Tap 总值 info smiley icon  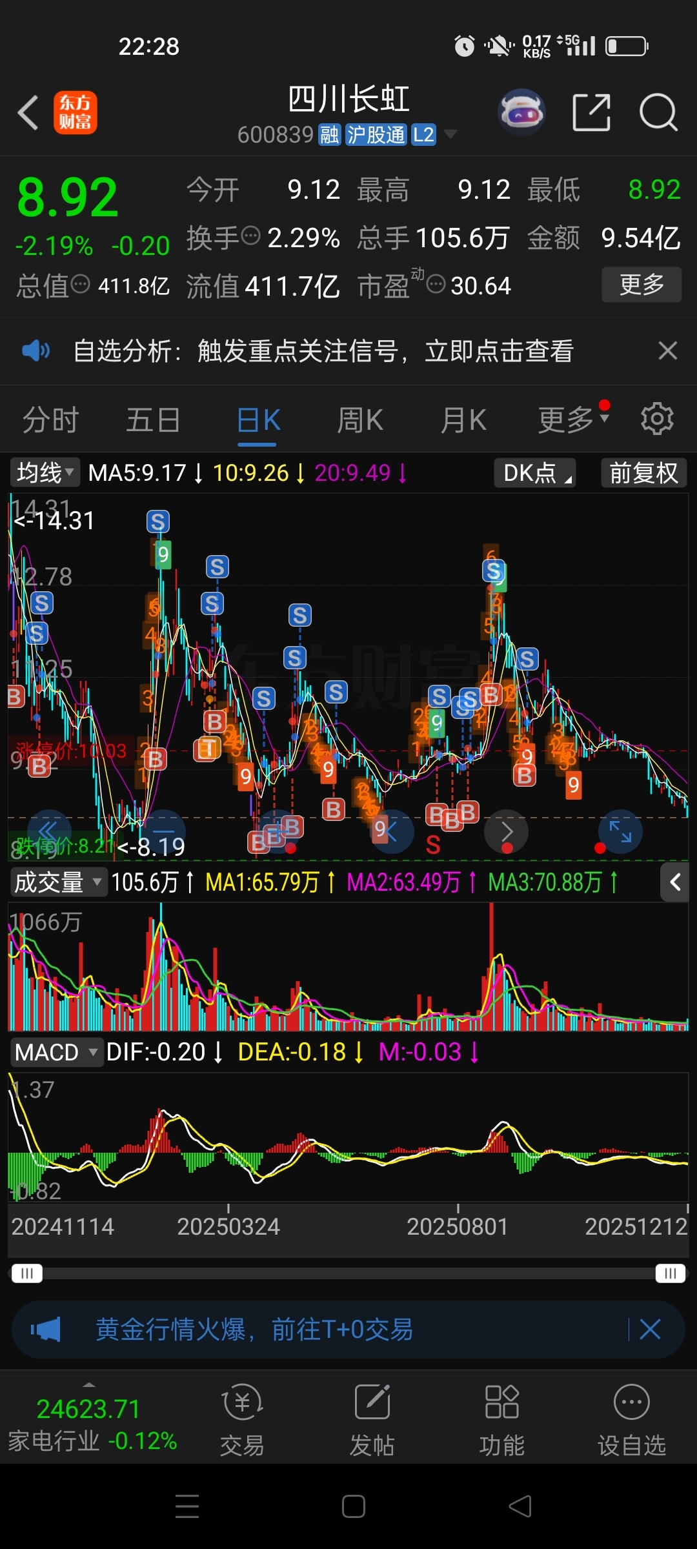tap(80, 284)
